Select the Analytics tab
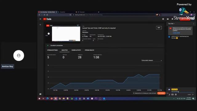Image resolution: width=197 pixels, height=111 pixels. click(64, 50)
